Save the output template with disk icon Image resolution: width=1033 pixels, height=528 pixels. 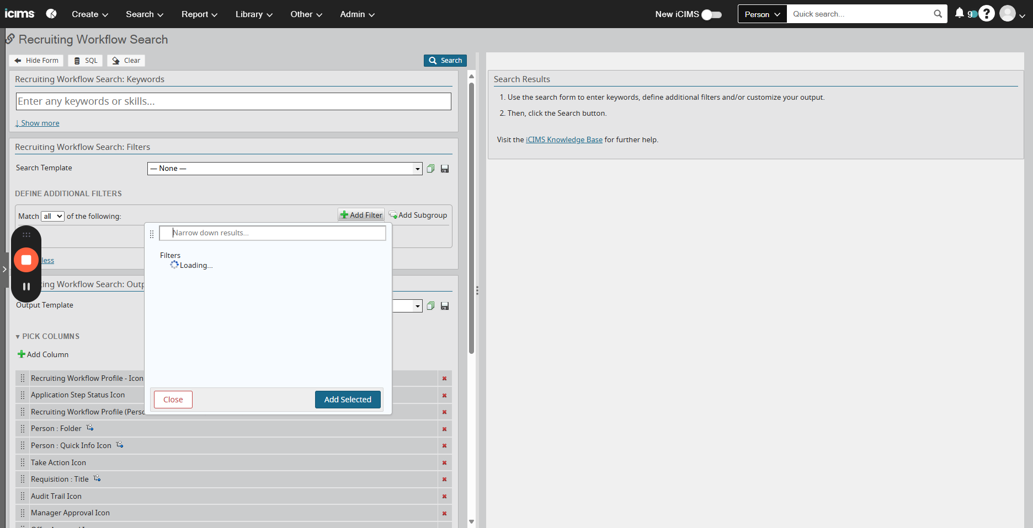click(x=445, y=306)
